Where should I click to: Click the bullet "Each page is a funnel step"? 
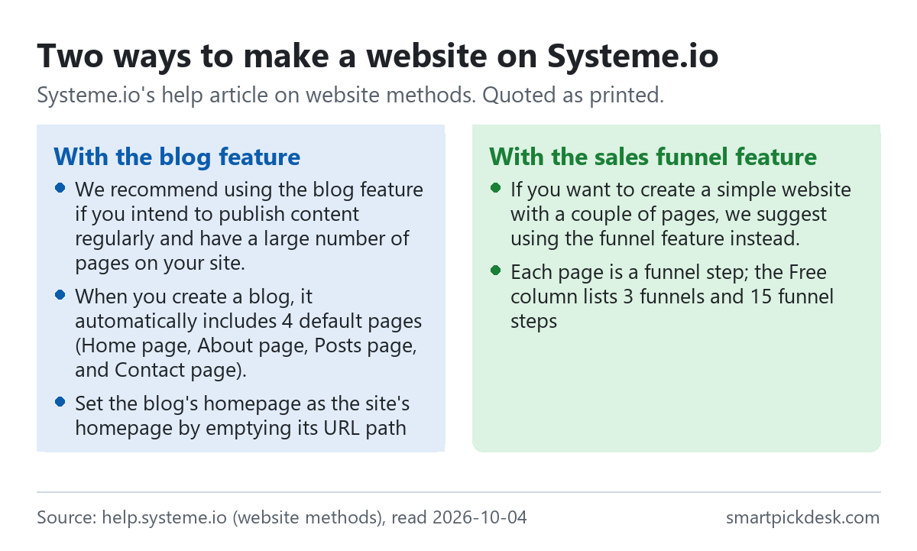coord(662,297)
